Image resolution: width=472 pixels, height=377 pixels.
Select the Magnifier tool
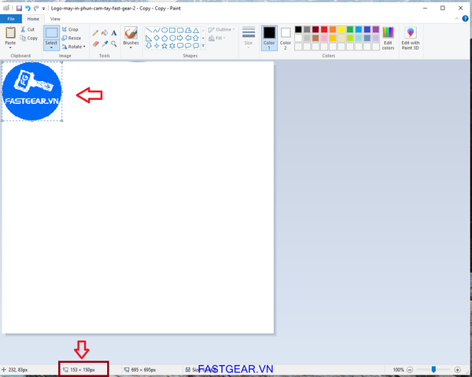114,44
